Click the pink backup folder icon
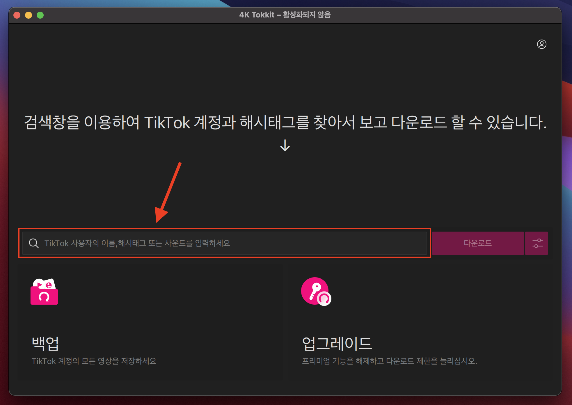Screen dimensions: 572x405 coord(44,292)
